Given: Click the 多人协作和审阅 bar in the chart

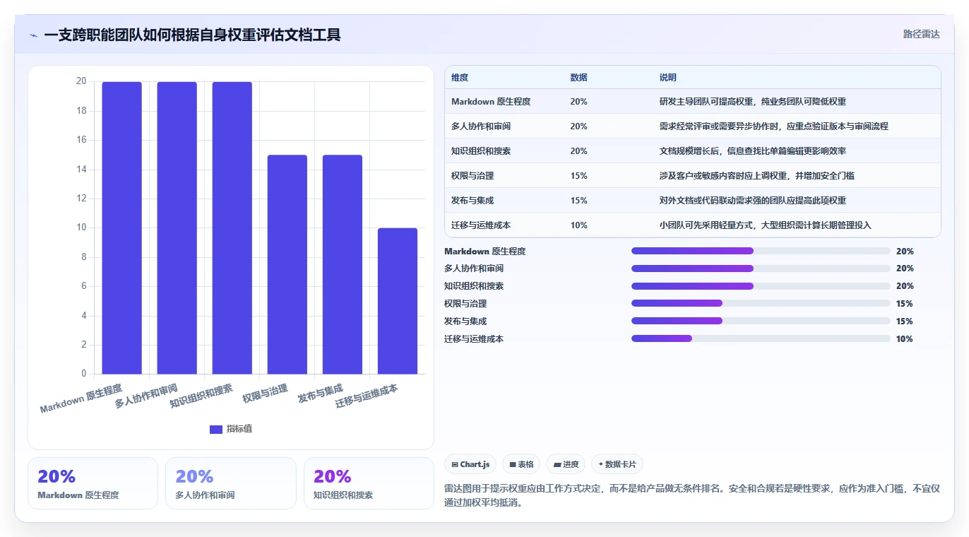Looking at the screenshot, I should coord(177,228).
